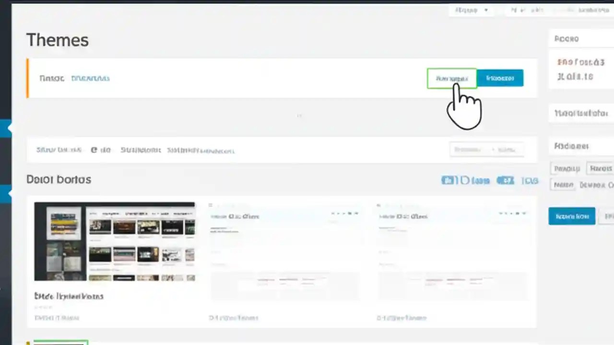Switch to the Themes heading tab
The height and width of the screenshot is (345, 614).
57,40
